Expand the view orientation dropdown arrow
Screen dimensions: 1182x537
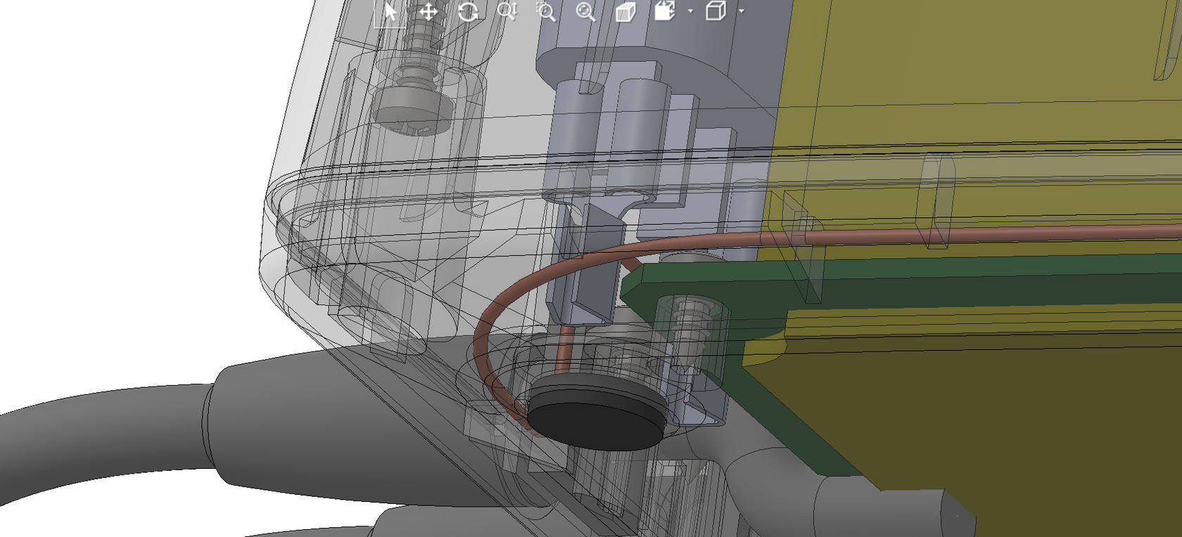tap(690, 12)
